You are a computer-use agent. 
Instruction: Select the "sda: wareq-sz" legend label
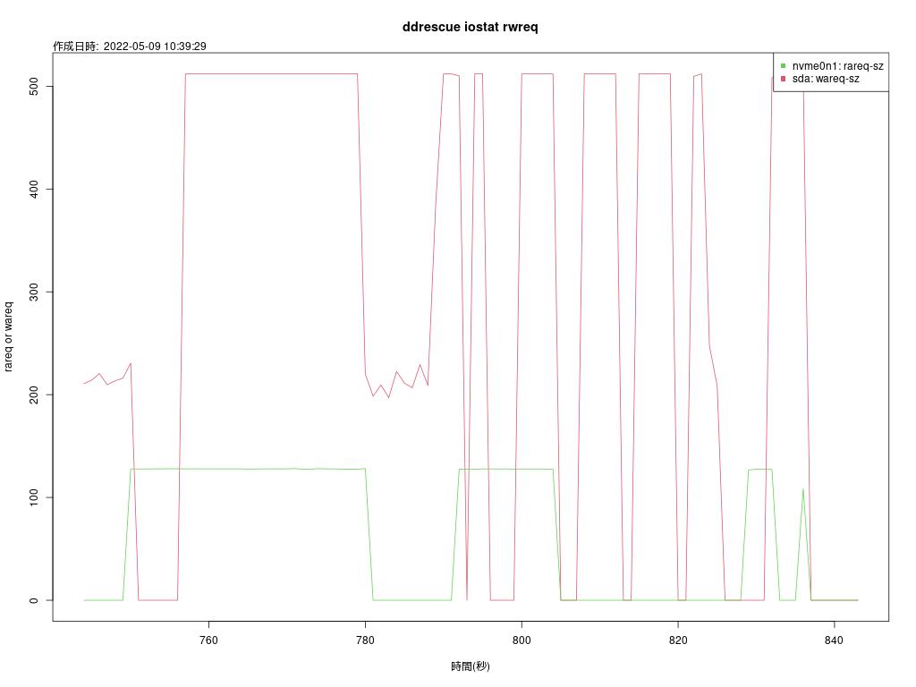click(826, 79)
